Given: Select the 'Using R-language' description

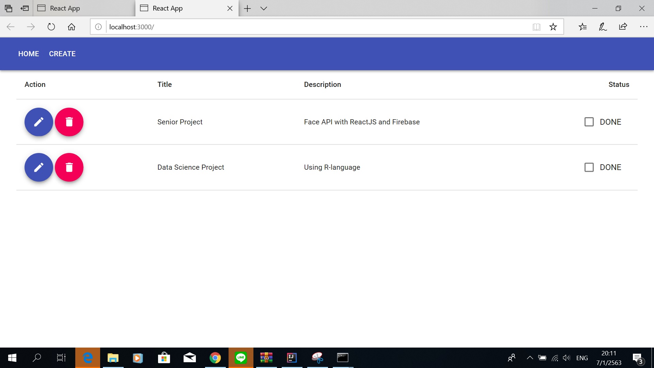Looking at the screenshot, I should 332,167.
